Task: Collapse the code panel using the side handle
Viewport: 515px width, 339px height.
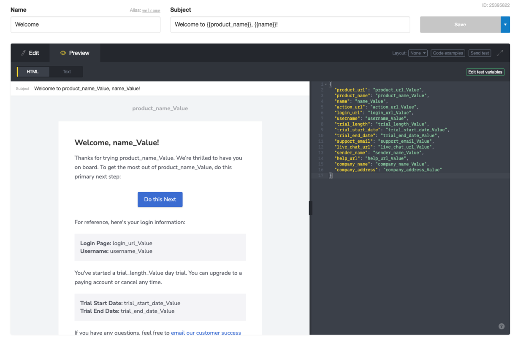Action: pyautogui.click(x=311, y=208)
